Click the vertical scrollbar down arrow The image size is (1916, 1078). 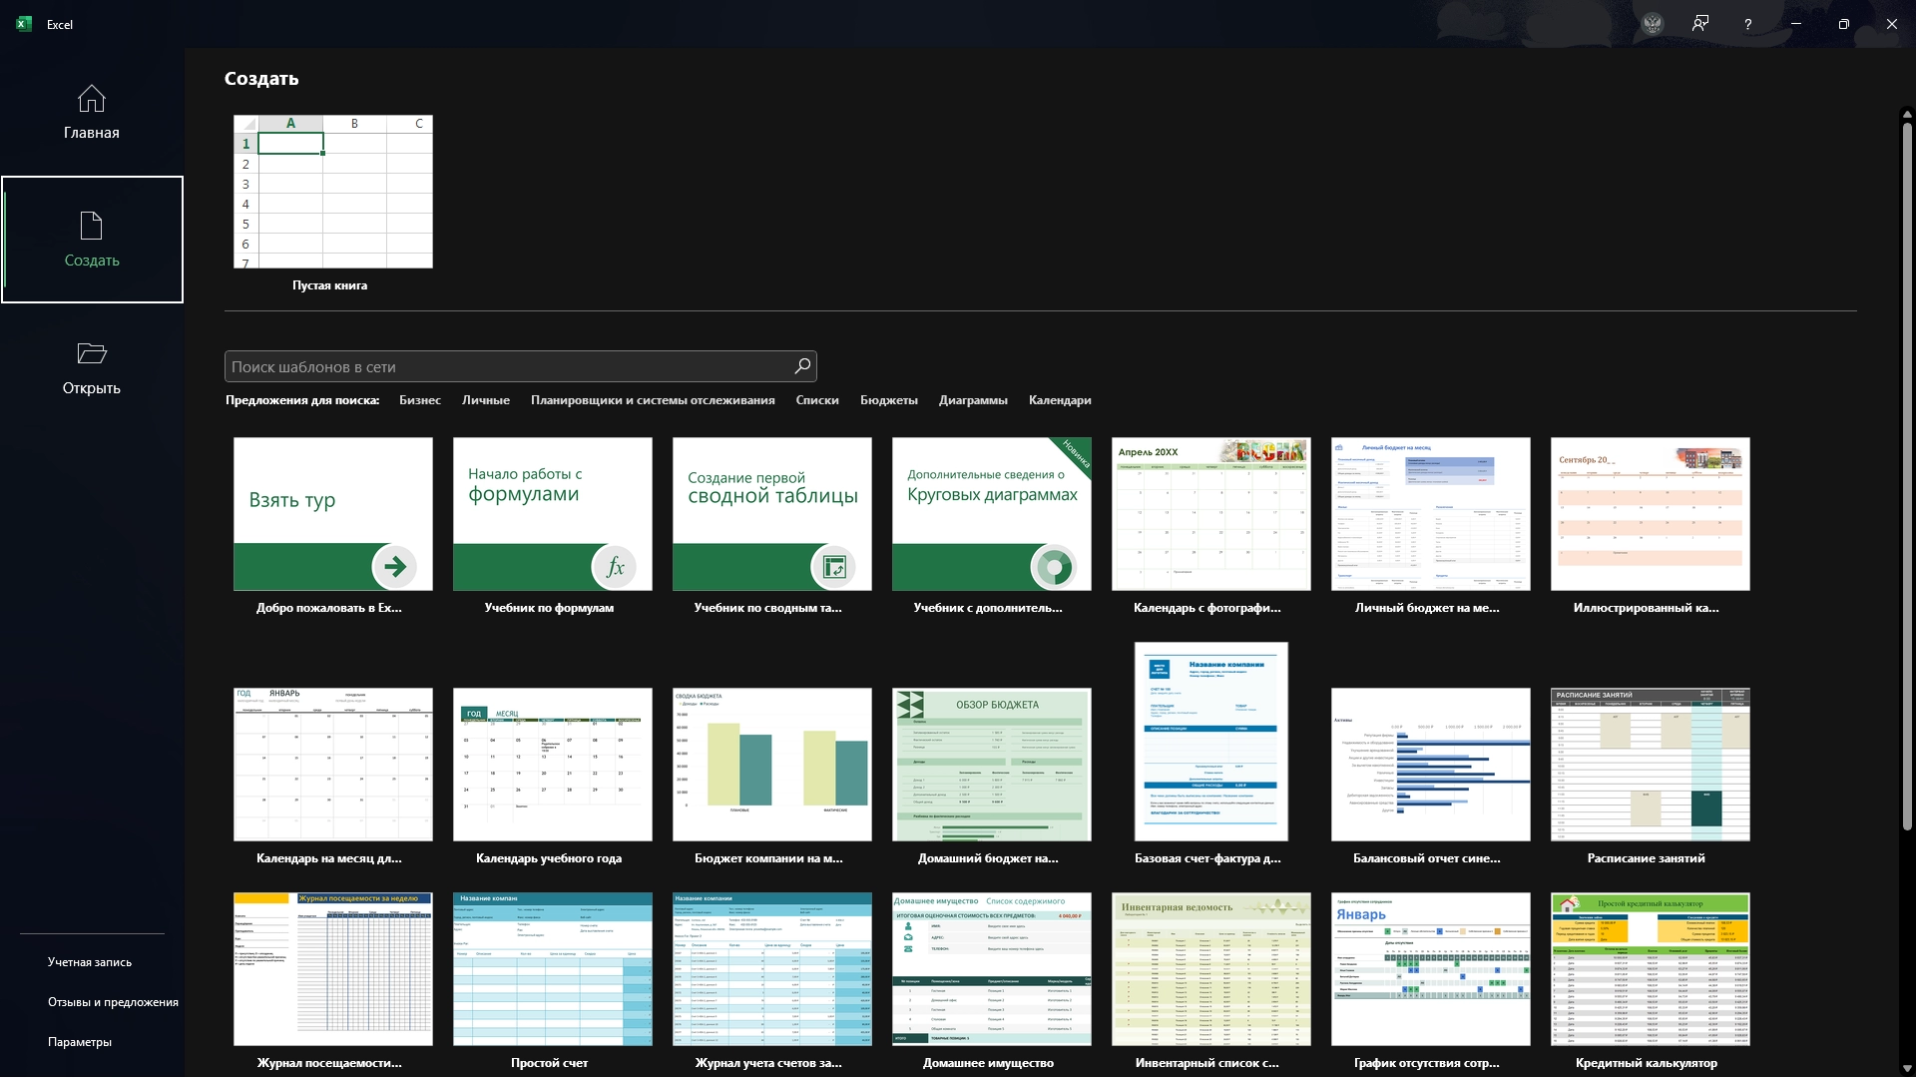[x=1907, y=1068]
